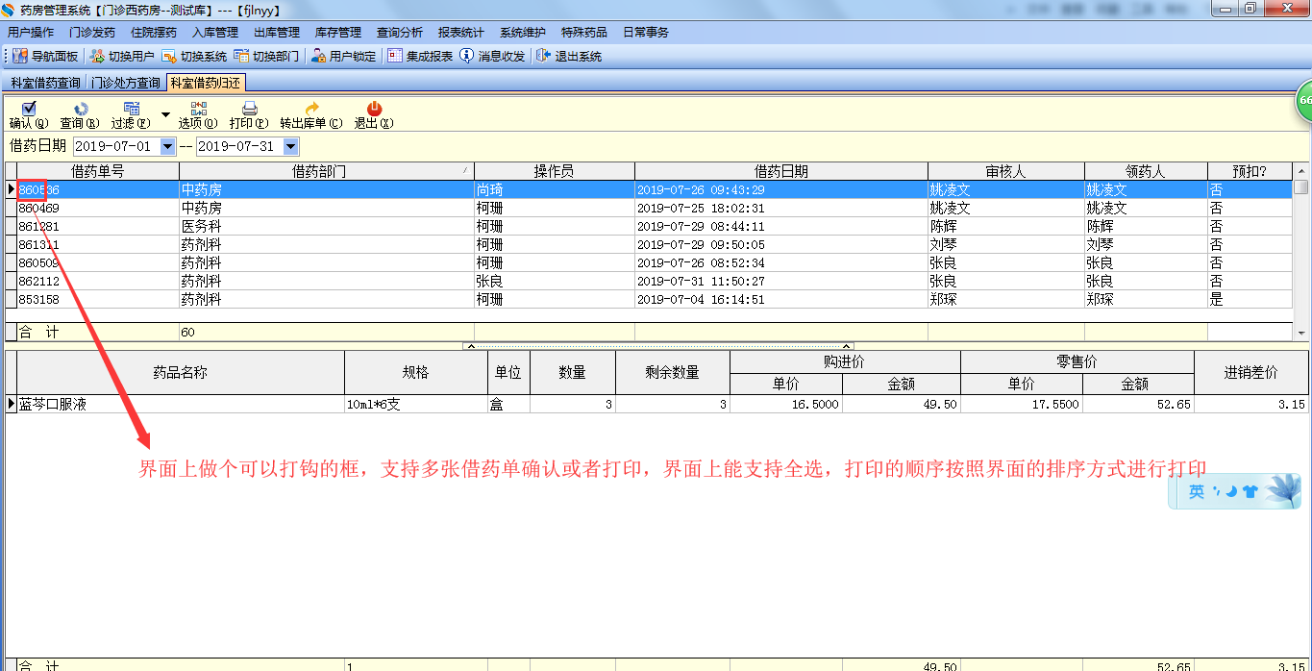Image resolution: width=1312 pixels, height=671 pixels.
Task: Open the 门诊发药 menu
Action: (92, 32)
